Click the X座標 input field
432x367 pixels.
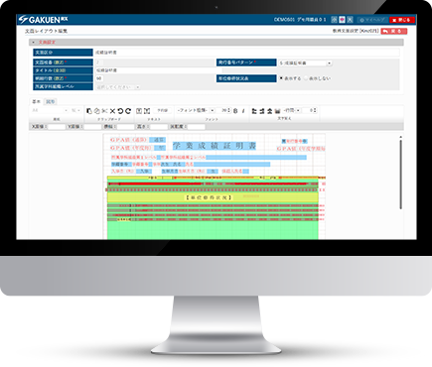pyautogui.click(x=57, y=127)
